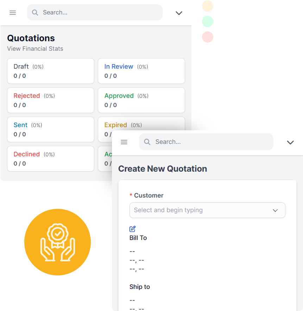303x311 pixels.
Task: Open the hamburger menu on the Quotations panel
Action: pos(13,13)
